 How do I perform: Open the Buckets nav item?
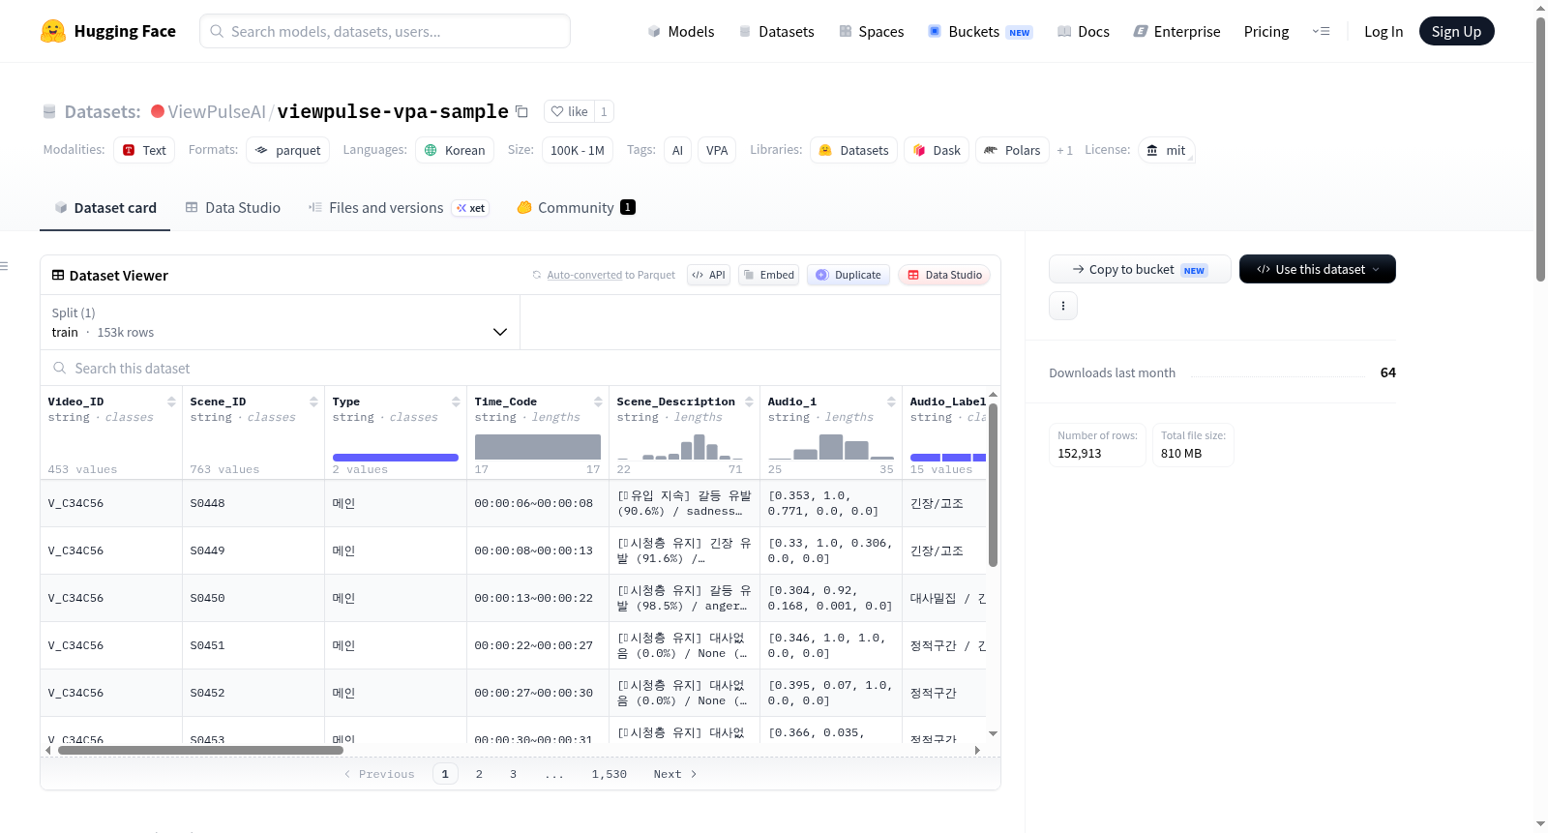[x=979, y=31]
